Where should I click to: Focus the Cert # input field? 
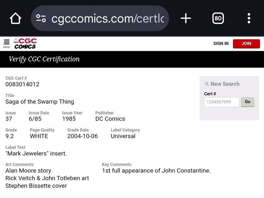[221, 102]
